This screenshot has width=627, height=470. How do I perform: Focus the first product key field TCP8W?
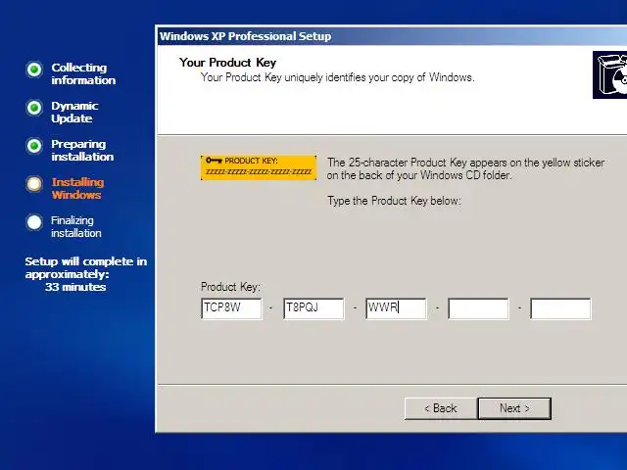coord(231,308)
